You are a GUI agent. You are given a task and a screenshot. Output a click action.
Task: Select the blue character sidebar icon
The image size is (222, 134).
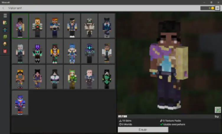(5, 30)
